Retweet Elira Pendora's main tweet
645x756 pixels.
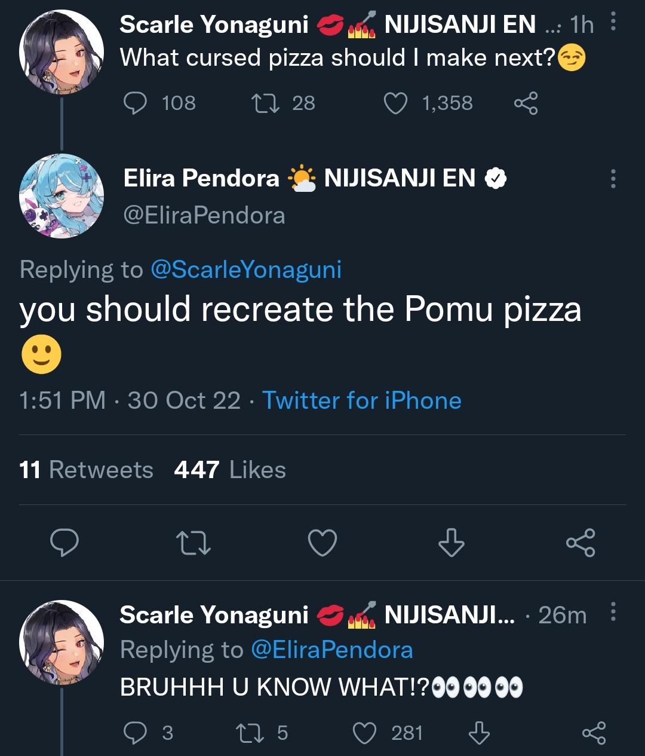click(x=193, y=543)
